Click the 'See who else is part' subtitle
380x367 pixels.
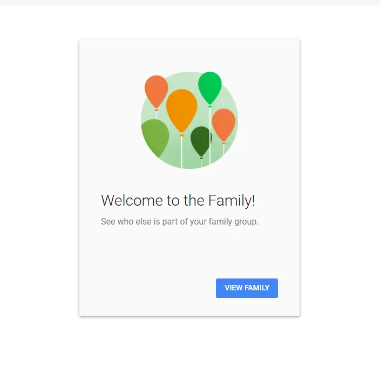[x=180, y=222]
